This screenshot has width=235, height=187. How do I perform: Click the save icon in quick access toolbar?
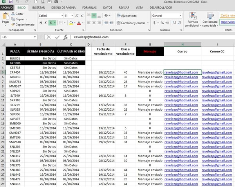(x=11, y=2)
